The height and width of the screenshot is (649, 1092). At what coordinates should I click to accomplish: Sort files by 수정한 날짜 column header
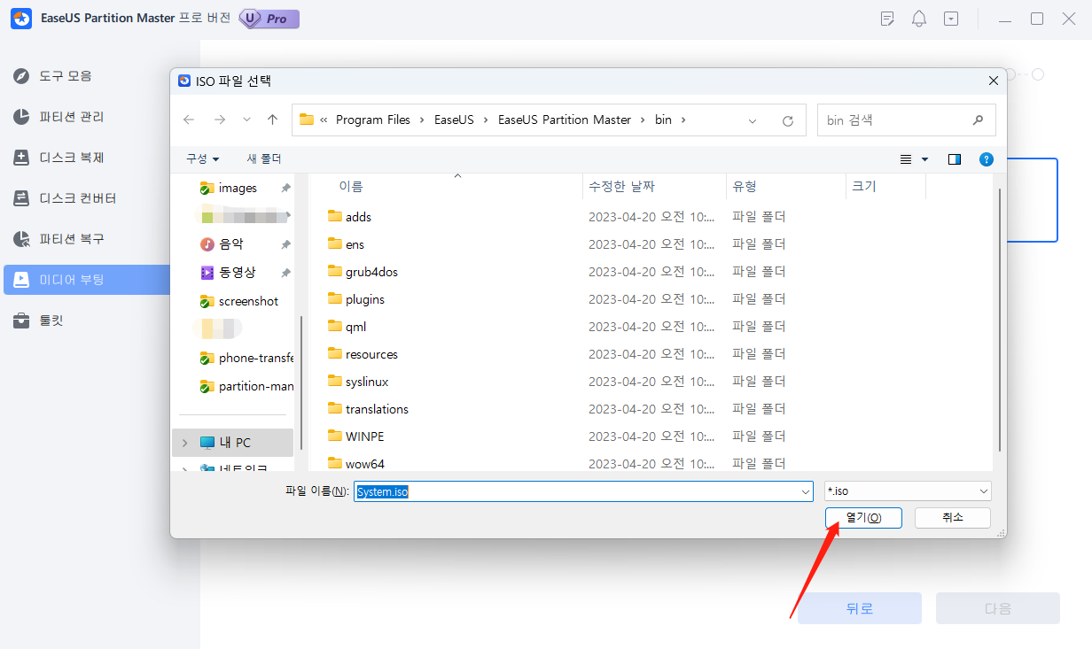(620, 187)
